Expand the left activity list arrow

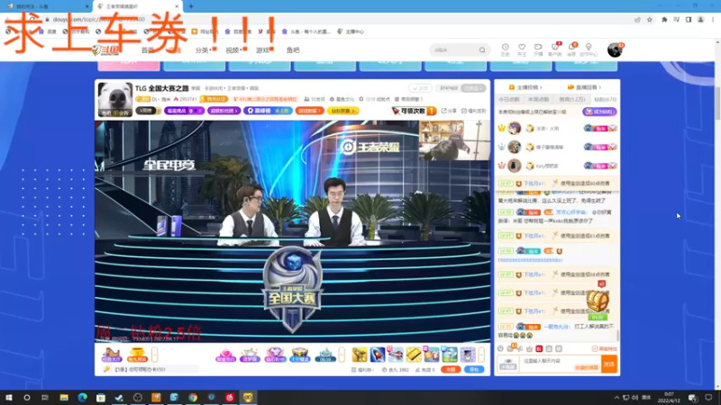coord(154,355)
